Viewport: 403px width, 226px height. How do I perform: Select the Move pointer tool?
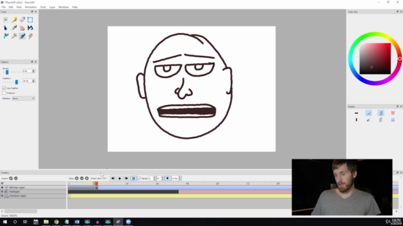6,28
